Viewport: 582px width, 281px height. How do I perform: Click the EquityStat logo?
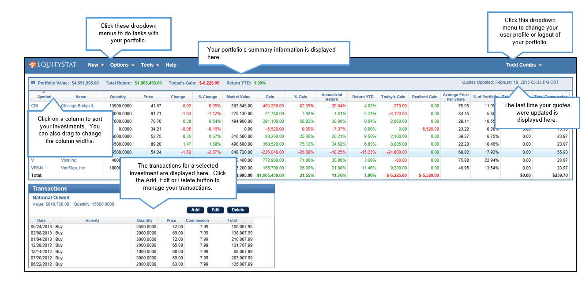[x=53, y=65]
